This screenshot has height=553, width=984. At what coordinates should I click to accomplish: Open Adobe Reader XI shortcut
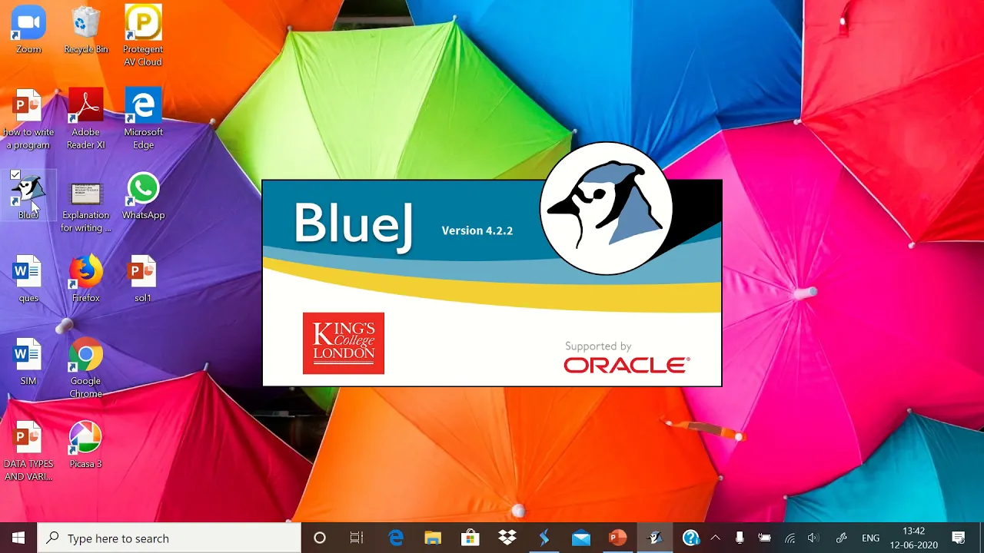pyautogui.click(x=86, y=118)
